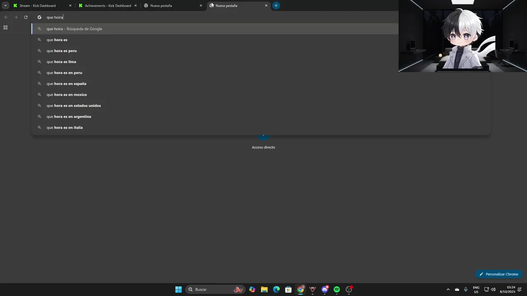Reload the page with the refresh icon

[26, 17]
